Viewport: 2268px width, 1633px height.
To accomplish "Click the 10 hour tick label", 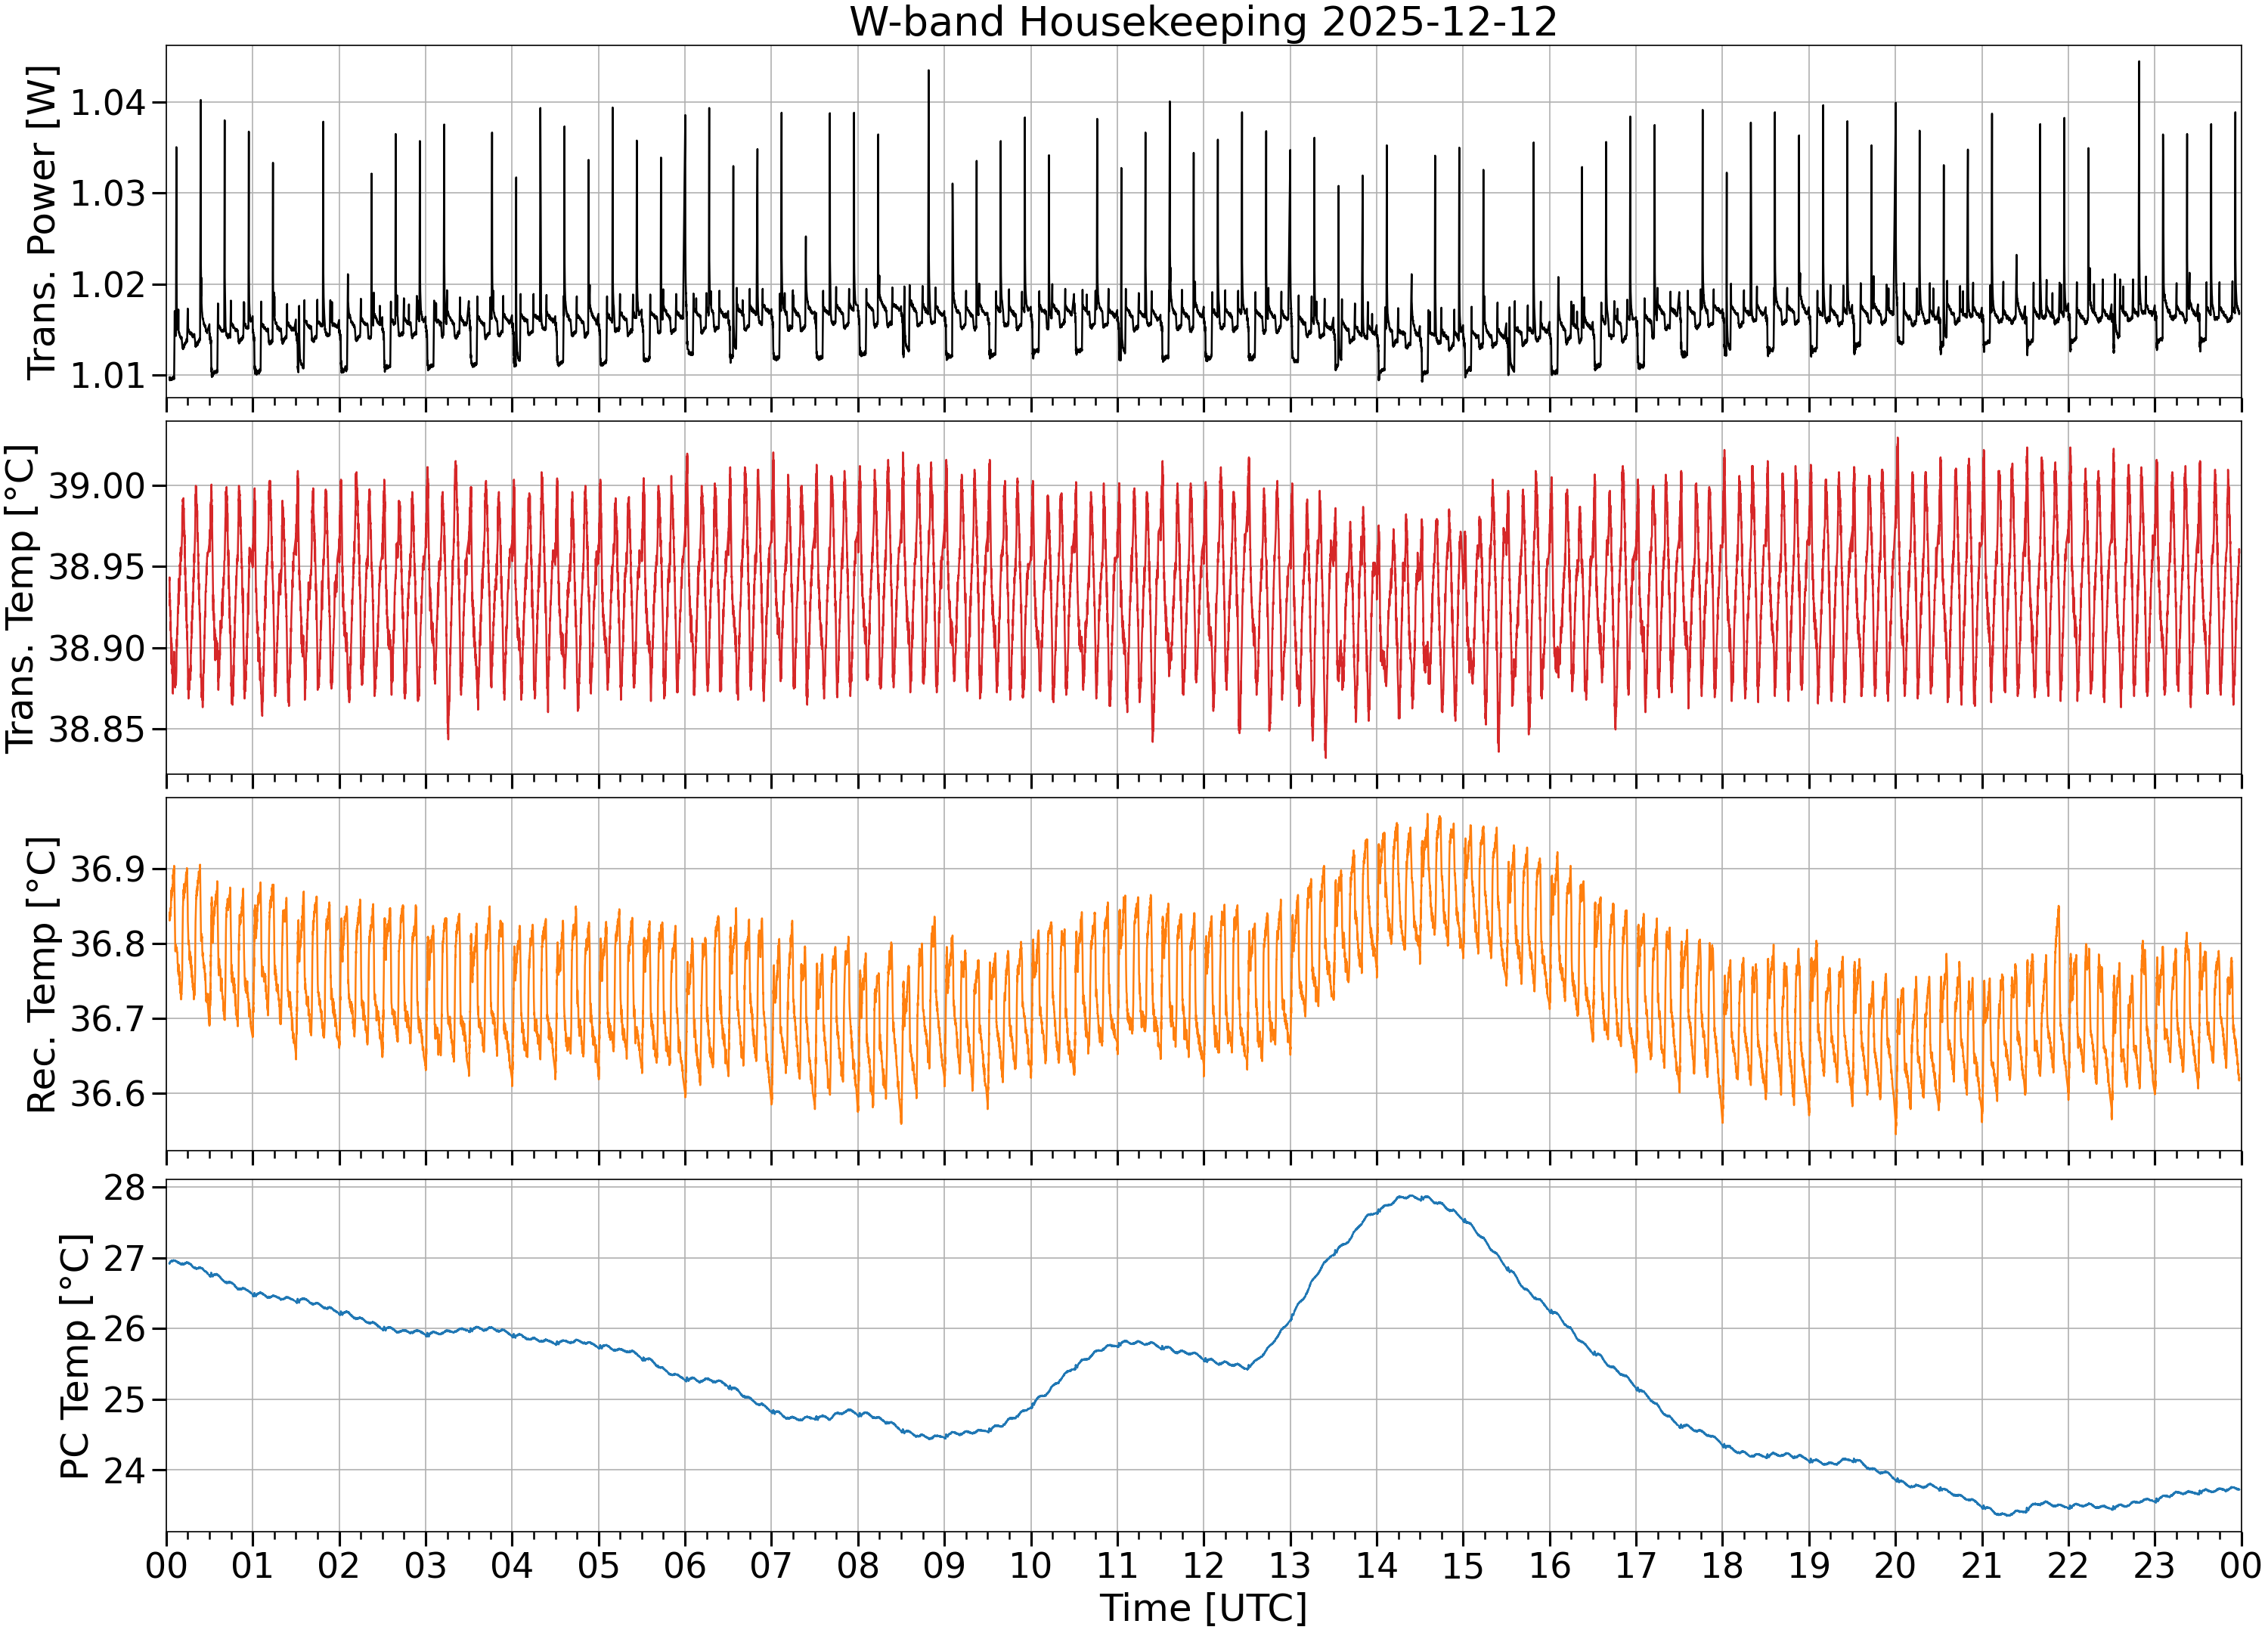I will pos(1030,1565).
